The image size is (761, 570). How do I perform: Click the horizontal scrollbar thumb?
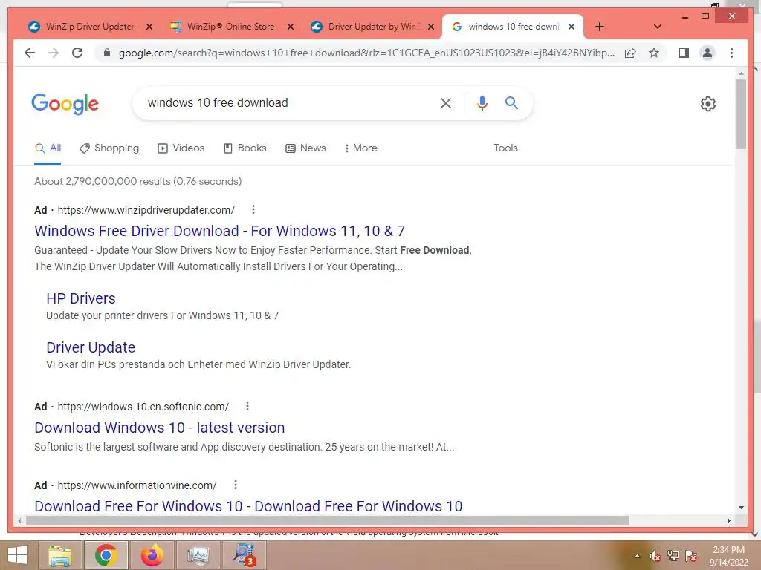coord(328,520)
